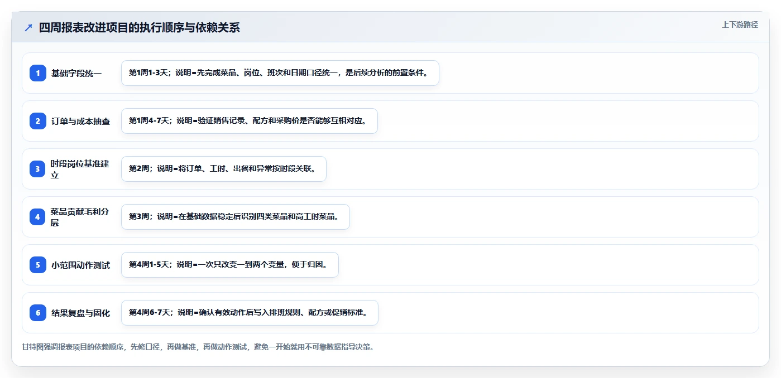The width and height of the screenshot is (781, 378).
Task: Open the 第4周6-7天 description box
Action: coord(250,313)
